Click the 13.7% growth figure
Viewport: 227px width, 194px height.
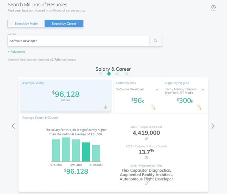point(146,152)
